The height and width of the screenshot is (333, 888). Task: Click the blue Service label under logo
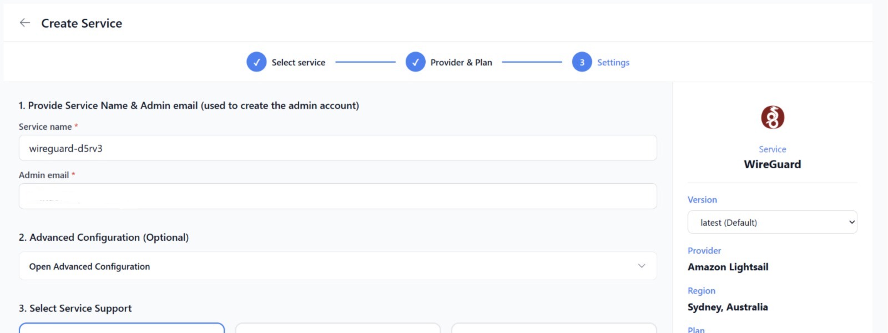(x=772, y=149)
